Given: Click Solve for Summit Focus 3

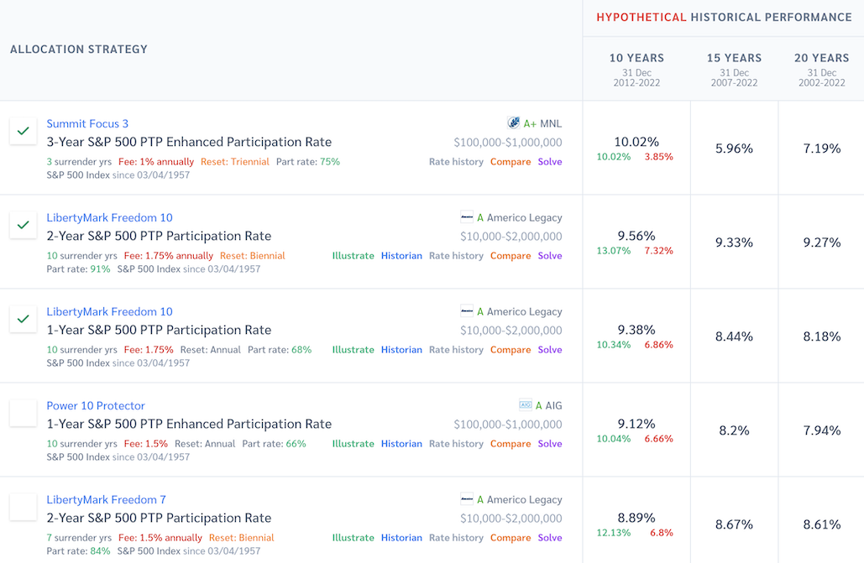Looking at the screenshot, I should coord(550,162).
